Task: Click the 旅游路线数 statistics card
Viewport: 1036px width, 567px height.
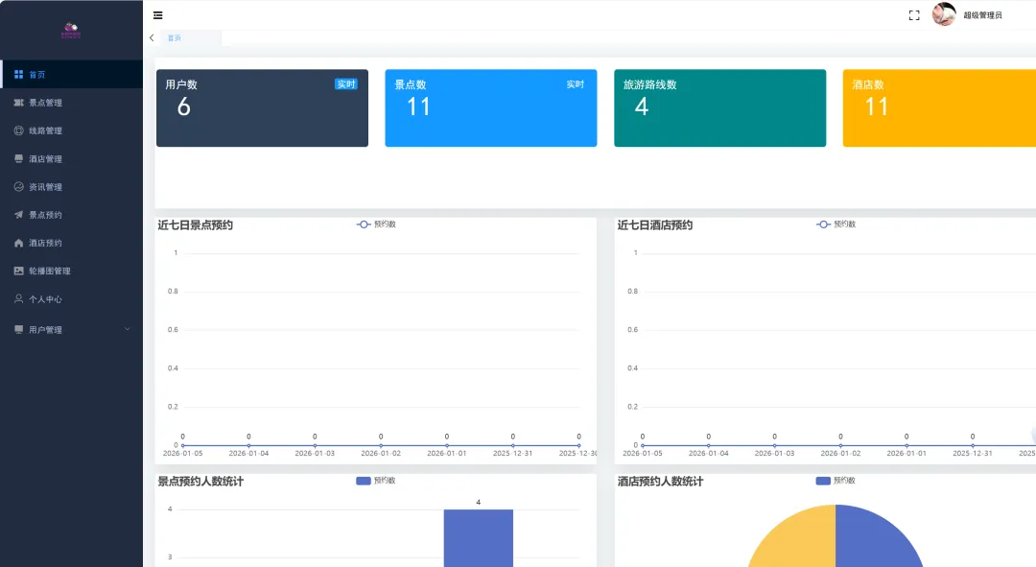Action: pyautogui.click(x=720, y=107)
